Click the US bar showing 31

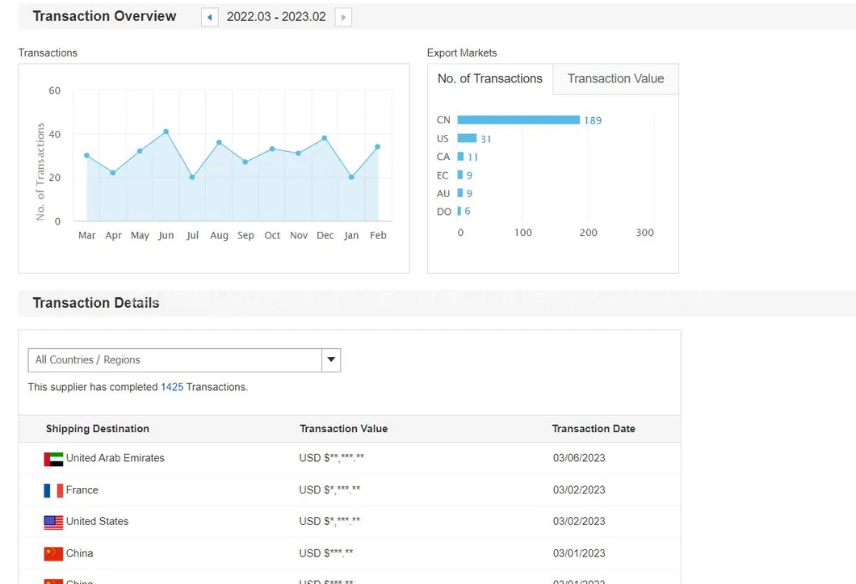coord(467,139)
